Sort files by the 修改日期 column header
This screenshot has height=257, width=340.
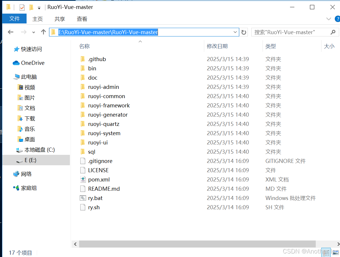[217, 46]
